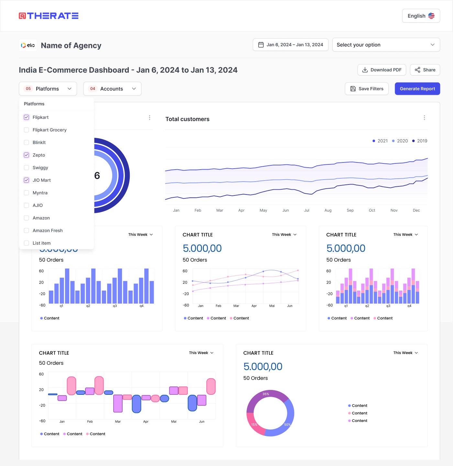The width and height of the screenshot is (453, 466).
Task: Click the calendar icon in date range
Action: tap(261, 45)
